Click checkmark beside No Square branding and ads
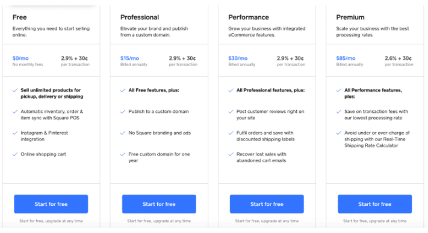The width and height of the screenshot is (428, 233). pyautogui.click(x=123, y=133)
